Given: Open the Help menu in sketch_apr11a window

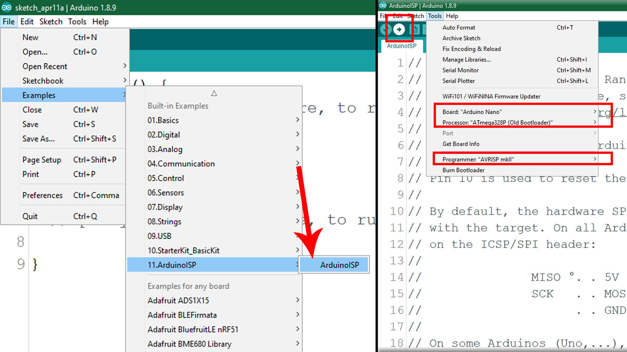Looking at the screenshot, I should 100,22.
